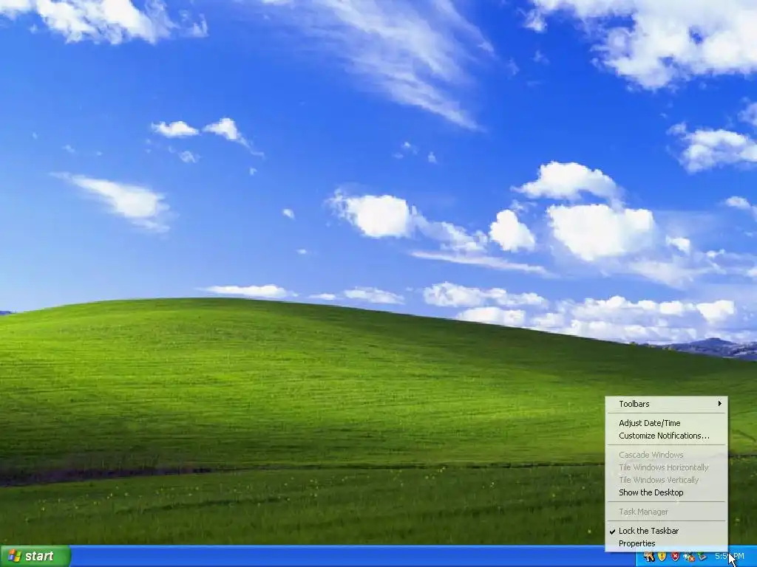Toggle Lock the Taskbar option
This screenshot has width=757, height=567.
(x=666, y=531)
